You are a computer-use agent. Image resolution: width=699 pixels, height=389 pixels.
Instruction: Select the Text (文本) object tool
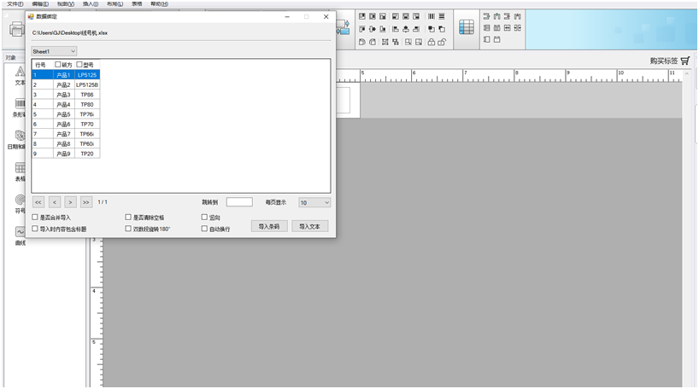coord(19,73)
